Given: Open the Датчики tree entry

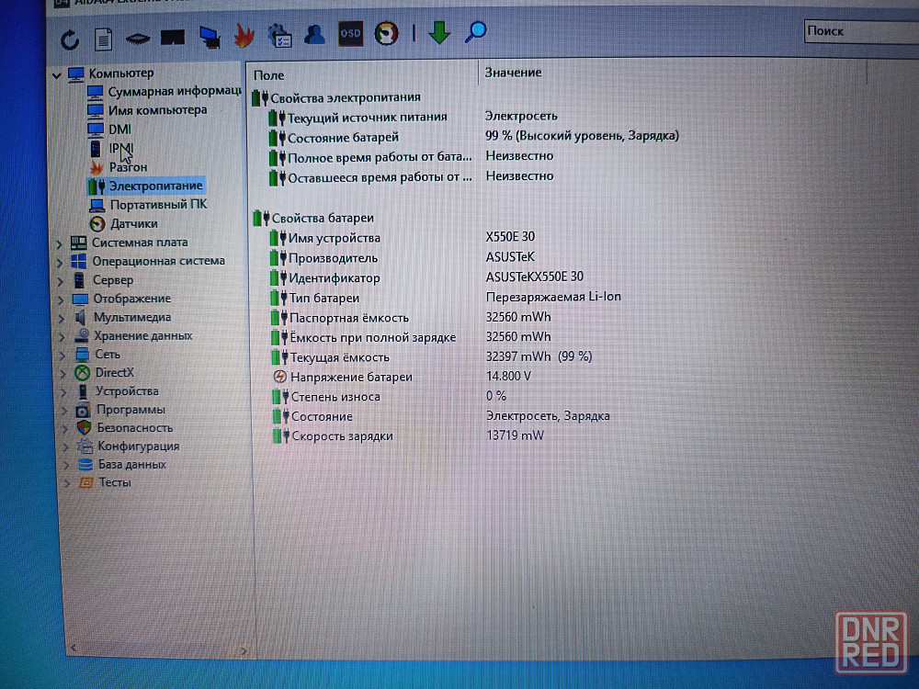Looking at the screenshot, I should (134, 223).
